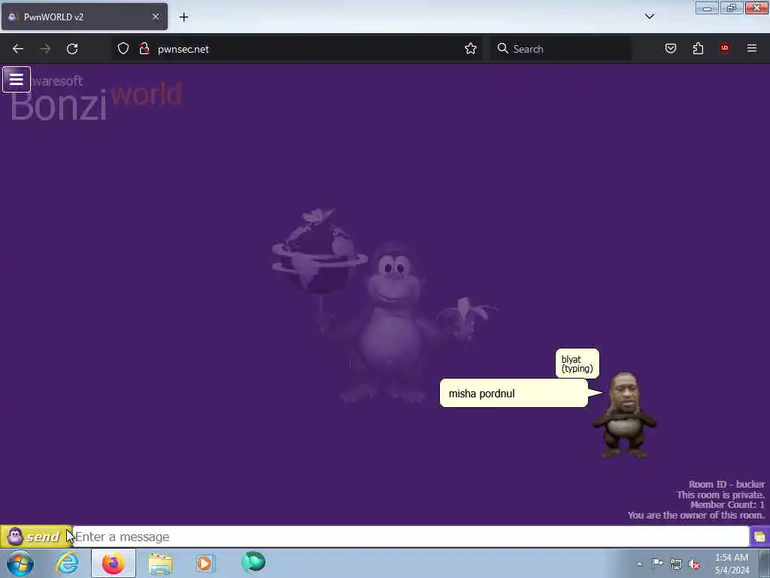The height and width of the screenshot is (578, 770).
Task: Click the misha pordnul speech bubble
Action: 514,393
